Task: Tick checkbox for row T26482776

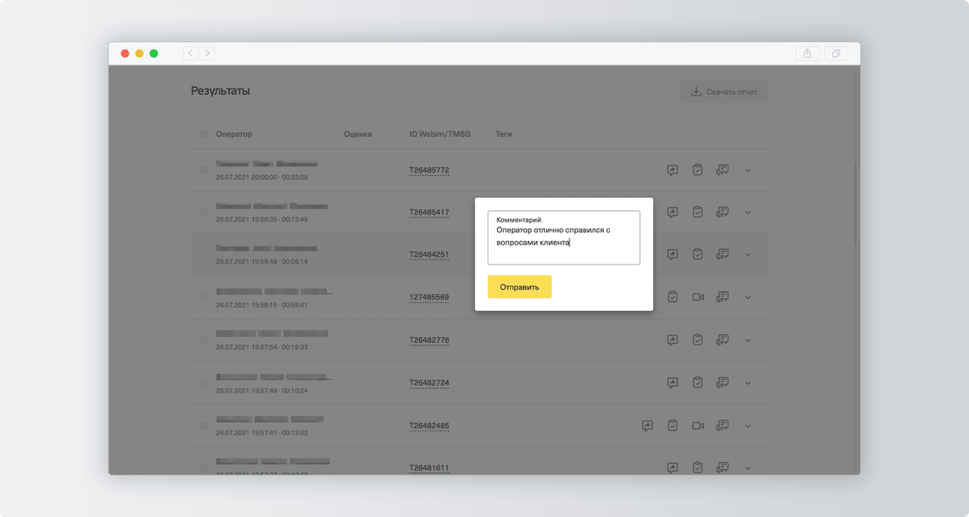Action: 204,339
